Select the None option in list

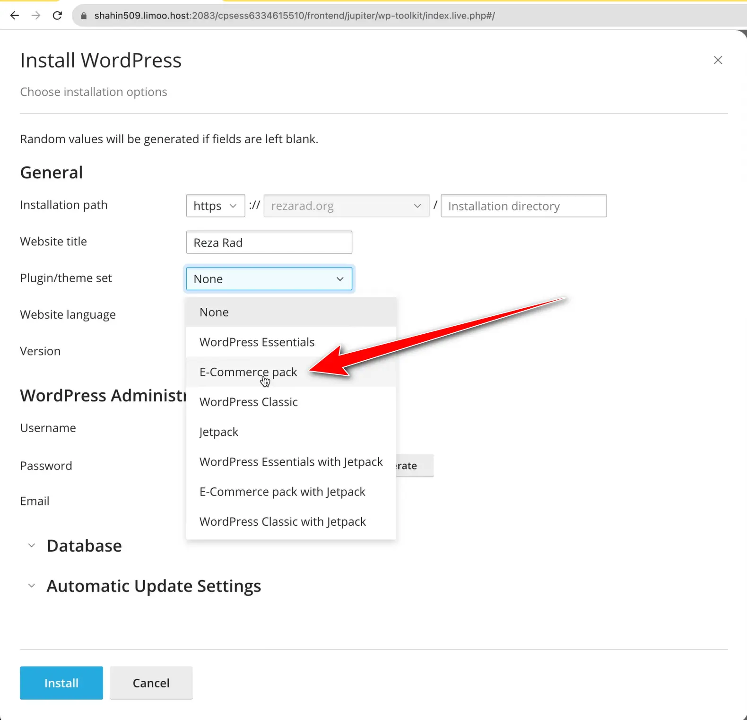pyautogui.click(x=214, y=312)
